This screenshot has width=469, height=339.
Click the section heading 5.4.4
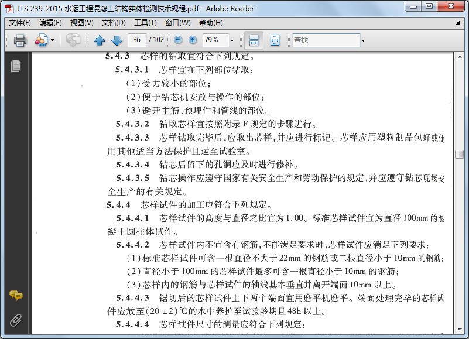(118, 205)
